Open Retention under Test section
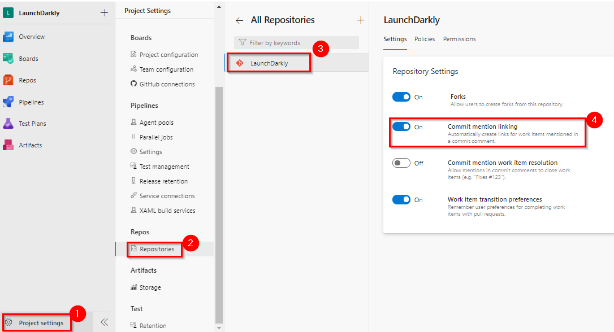Image resolution: width=614 pixels, height=332 pixels. (153, 326)
